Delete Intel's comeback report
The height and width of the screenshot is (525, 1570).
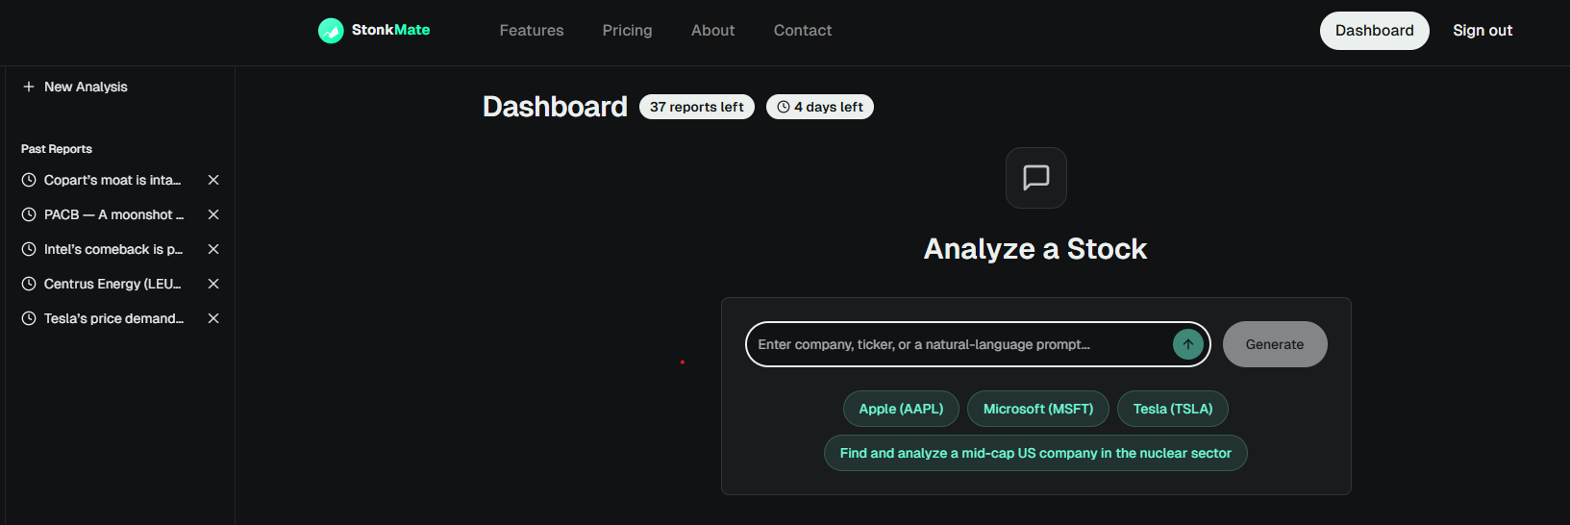(213, 249)
